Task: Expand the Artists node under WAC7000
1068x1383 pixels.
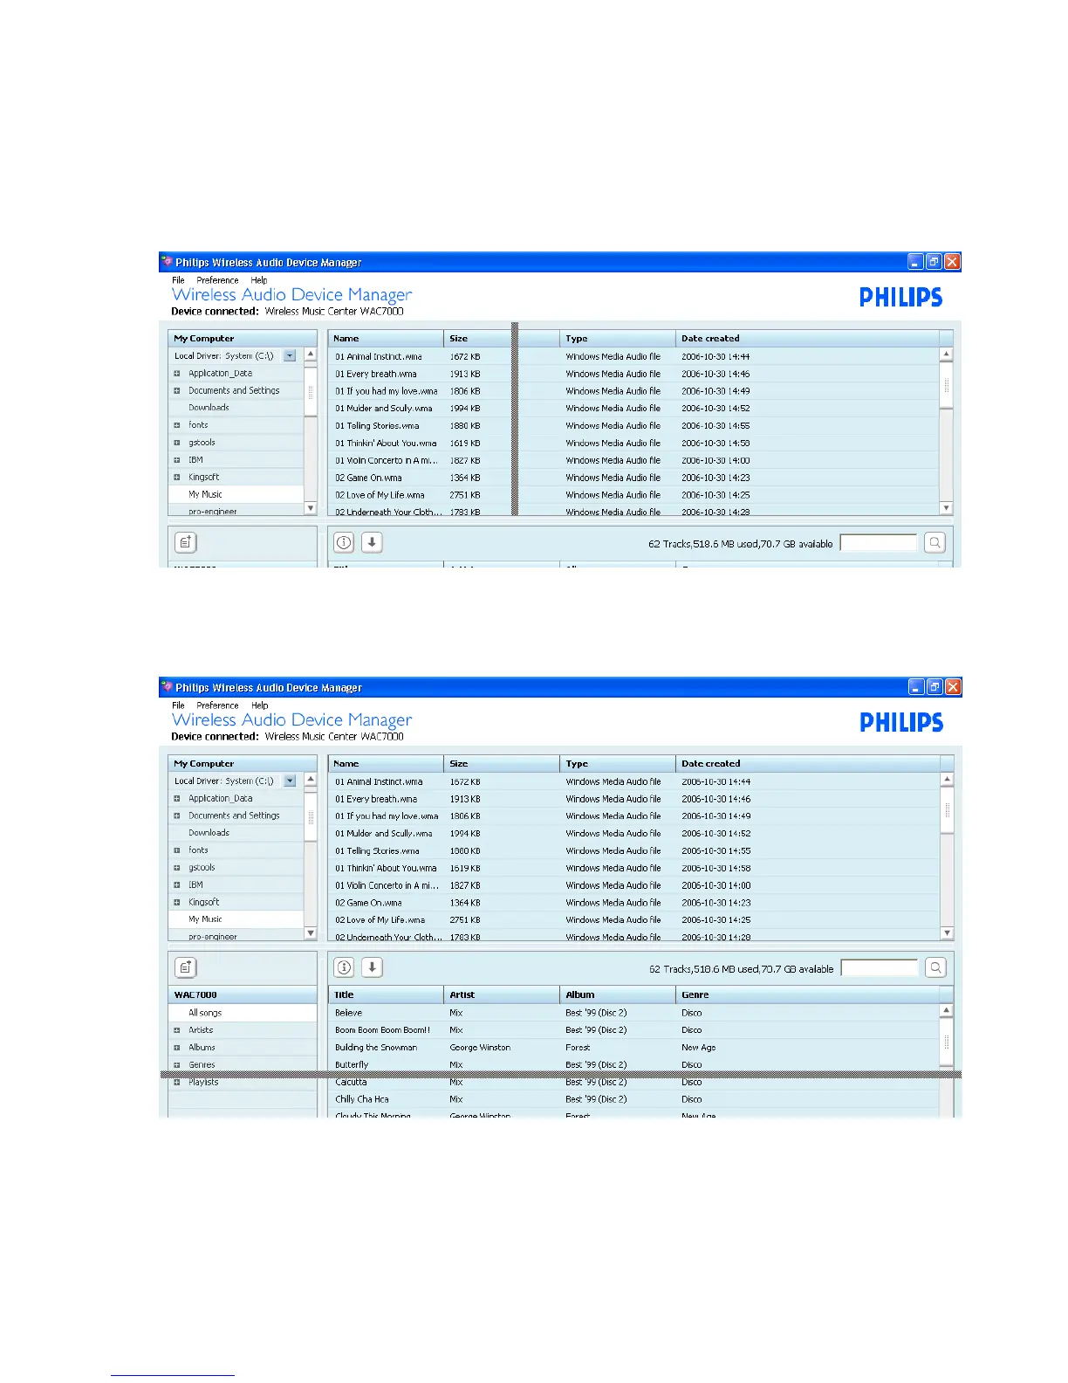Action: (177, 1030)
